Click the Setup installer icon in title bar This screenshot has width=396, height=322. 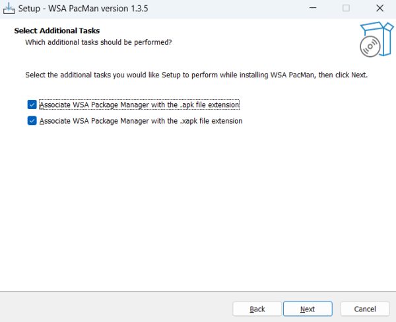coord(9,8)
